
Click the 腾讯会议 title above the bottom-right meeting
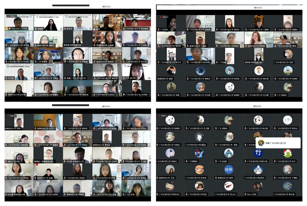click(x=258, y=106)
